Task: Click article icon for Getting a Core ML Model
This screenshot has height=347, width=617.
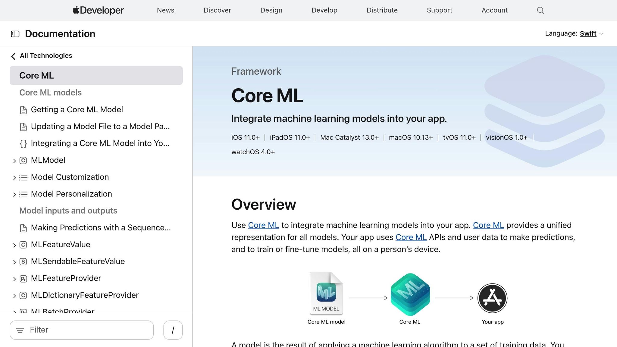Action: tap(23, 110)
